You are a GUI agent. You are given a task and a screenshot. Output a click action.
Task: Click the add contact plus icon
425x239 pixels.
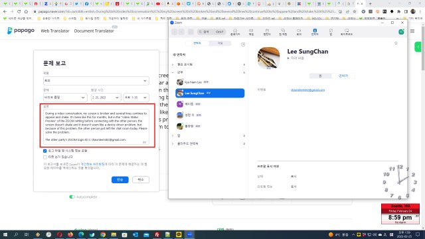pos(243,44)
